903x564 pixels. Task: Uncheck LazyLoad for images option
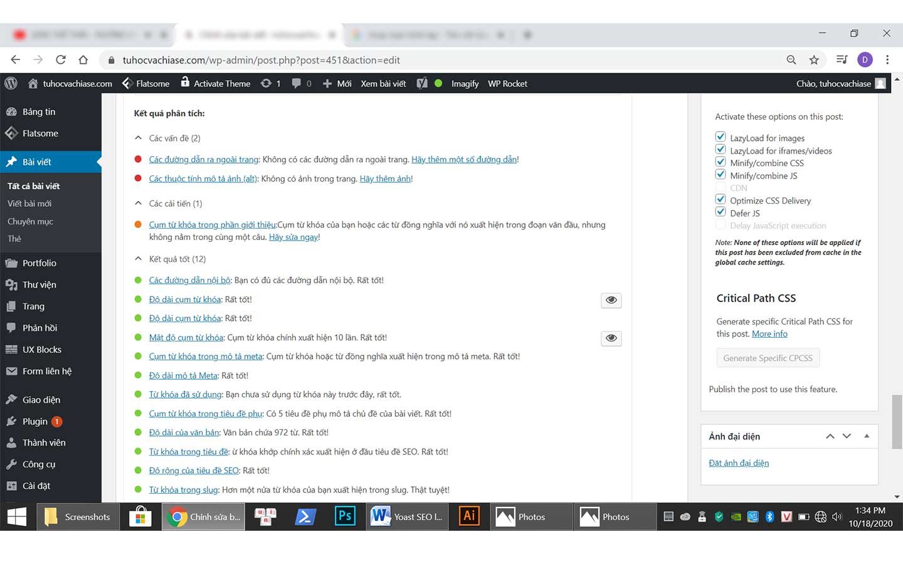721,137
